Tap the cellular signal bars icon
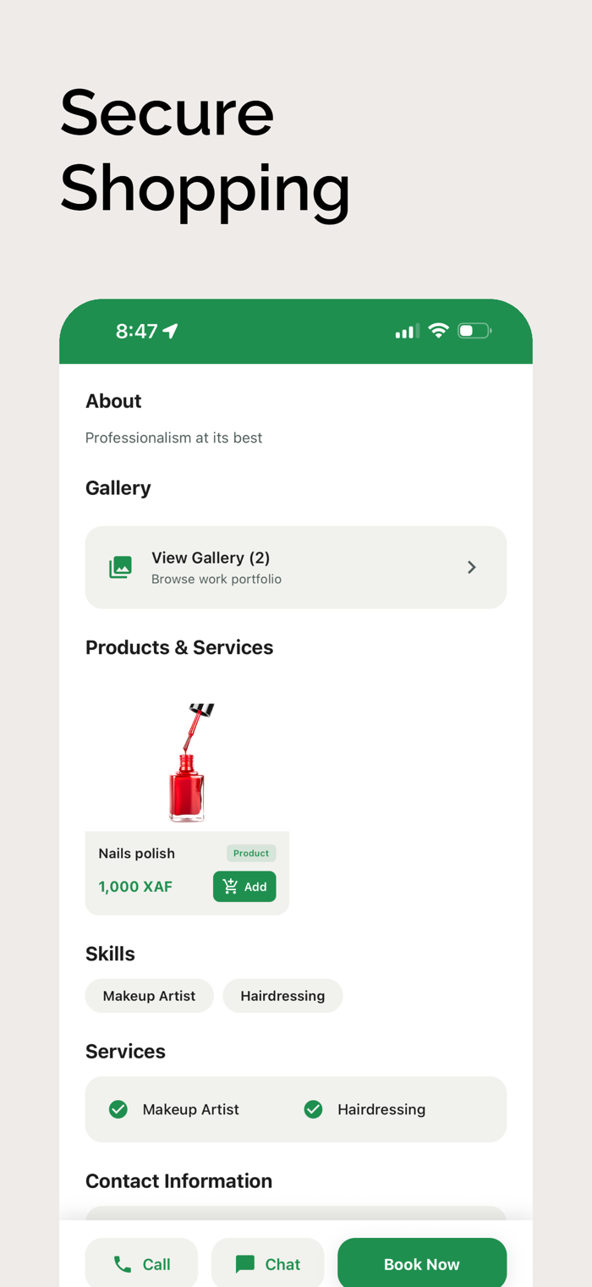The width and height of the screenshot is (592, 1287). pos(407,331)
